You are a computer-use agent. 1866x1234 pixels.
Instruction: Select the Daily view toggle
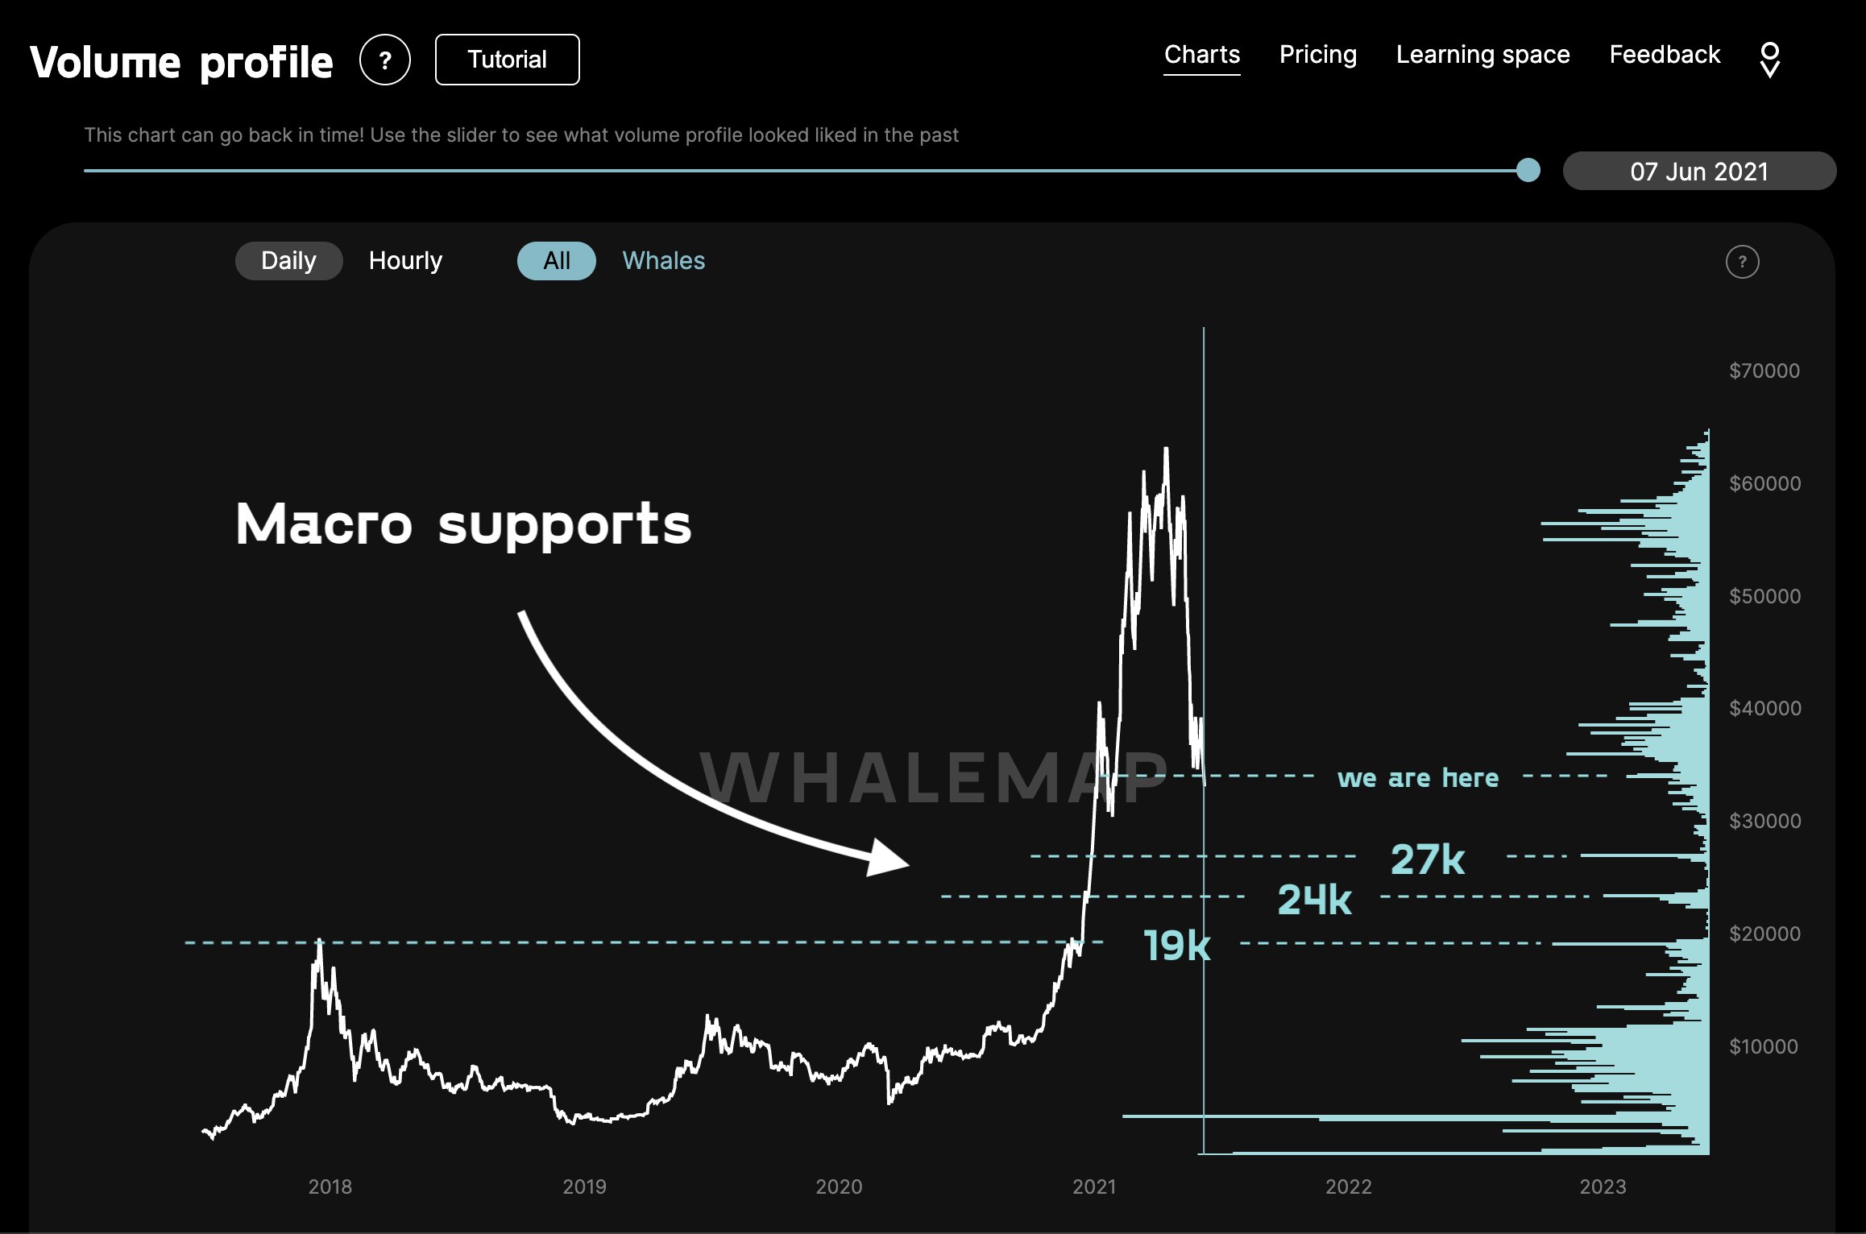click(x=287, y=259)
